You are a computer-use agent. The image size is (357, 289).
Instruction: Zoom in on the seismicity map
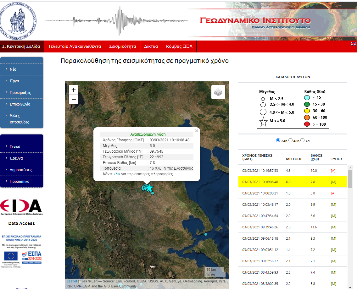[x=74, y=90]
